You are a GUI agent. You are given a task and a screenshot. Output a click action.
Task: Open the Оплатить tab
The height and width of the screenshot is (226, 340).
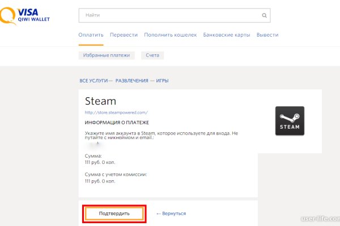pyautogui.click(x=91, y=35)
